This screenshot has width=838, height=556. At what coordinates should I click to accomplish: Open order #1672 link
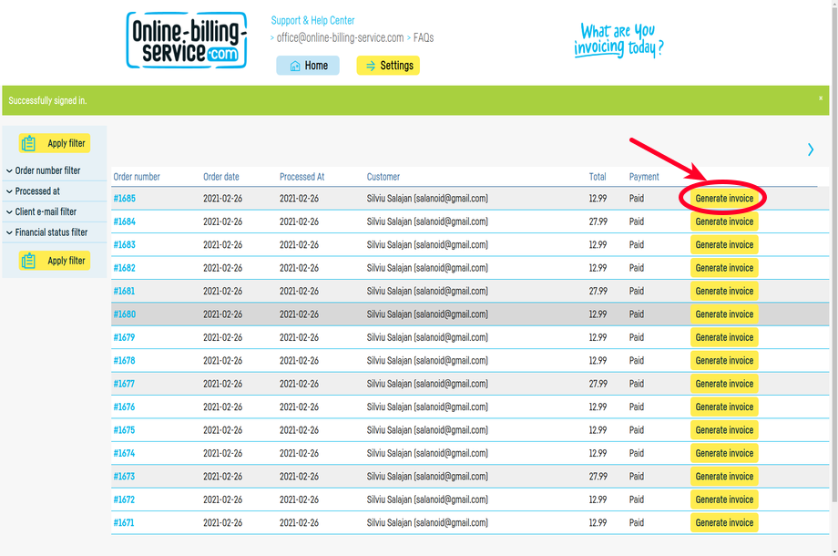coord(124,499)
